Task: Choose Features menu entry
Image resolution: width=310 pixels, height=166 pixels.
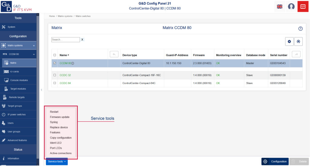Action: coord(55,132)
